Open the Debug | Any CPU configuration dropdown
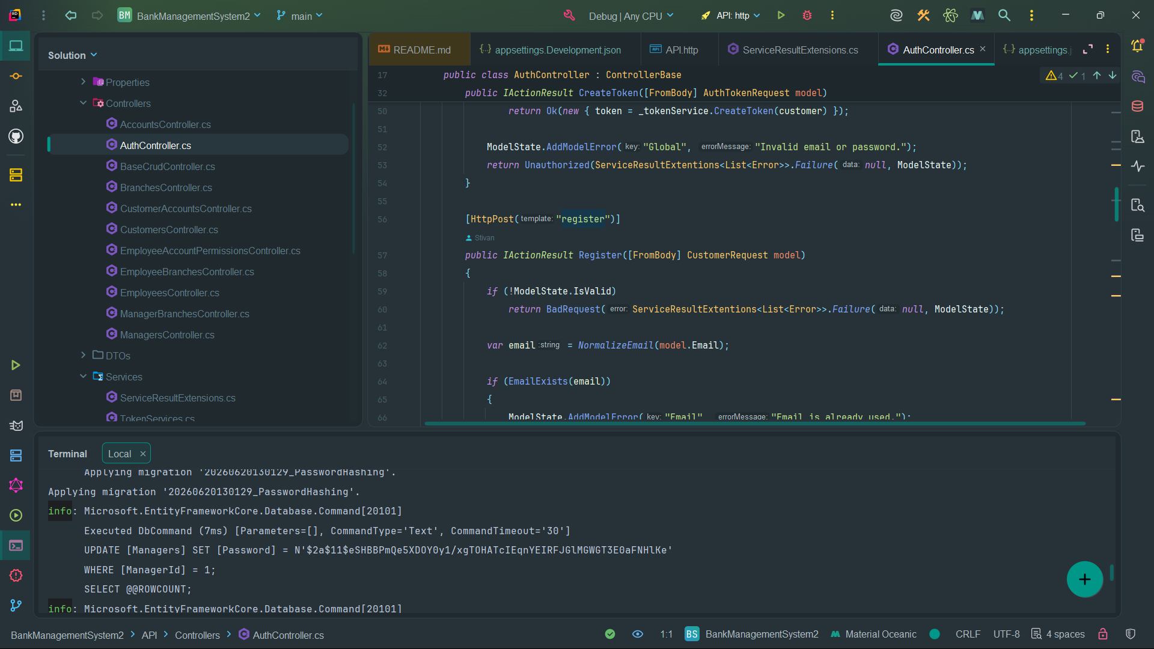Image resolution: width=1154 pixels, height=649 pixels. [x=631, y=16]
